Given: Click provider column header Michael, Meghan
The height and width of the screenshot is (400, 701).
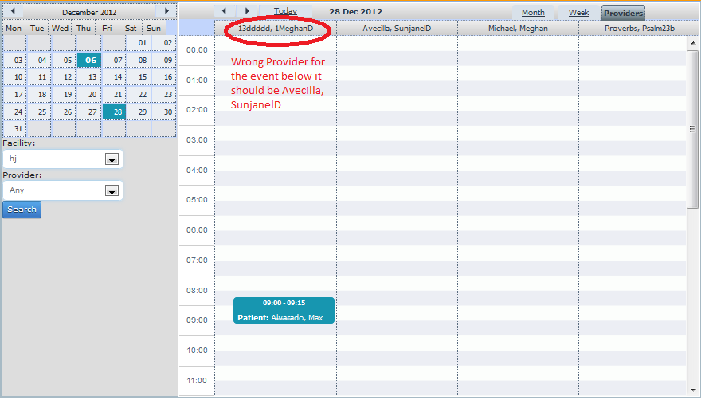Looking at the screenshot, I should (518, 28).
